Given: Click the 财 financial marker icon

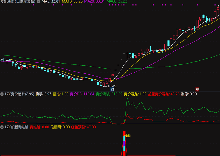Looking at the screenshot, I should (112, 89).
